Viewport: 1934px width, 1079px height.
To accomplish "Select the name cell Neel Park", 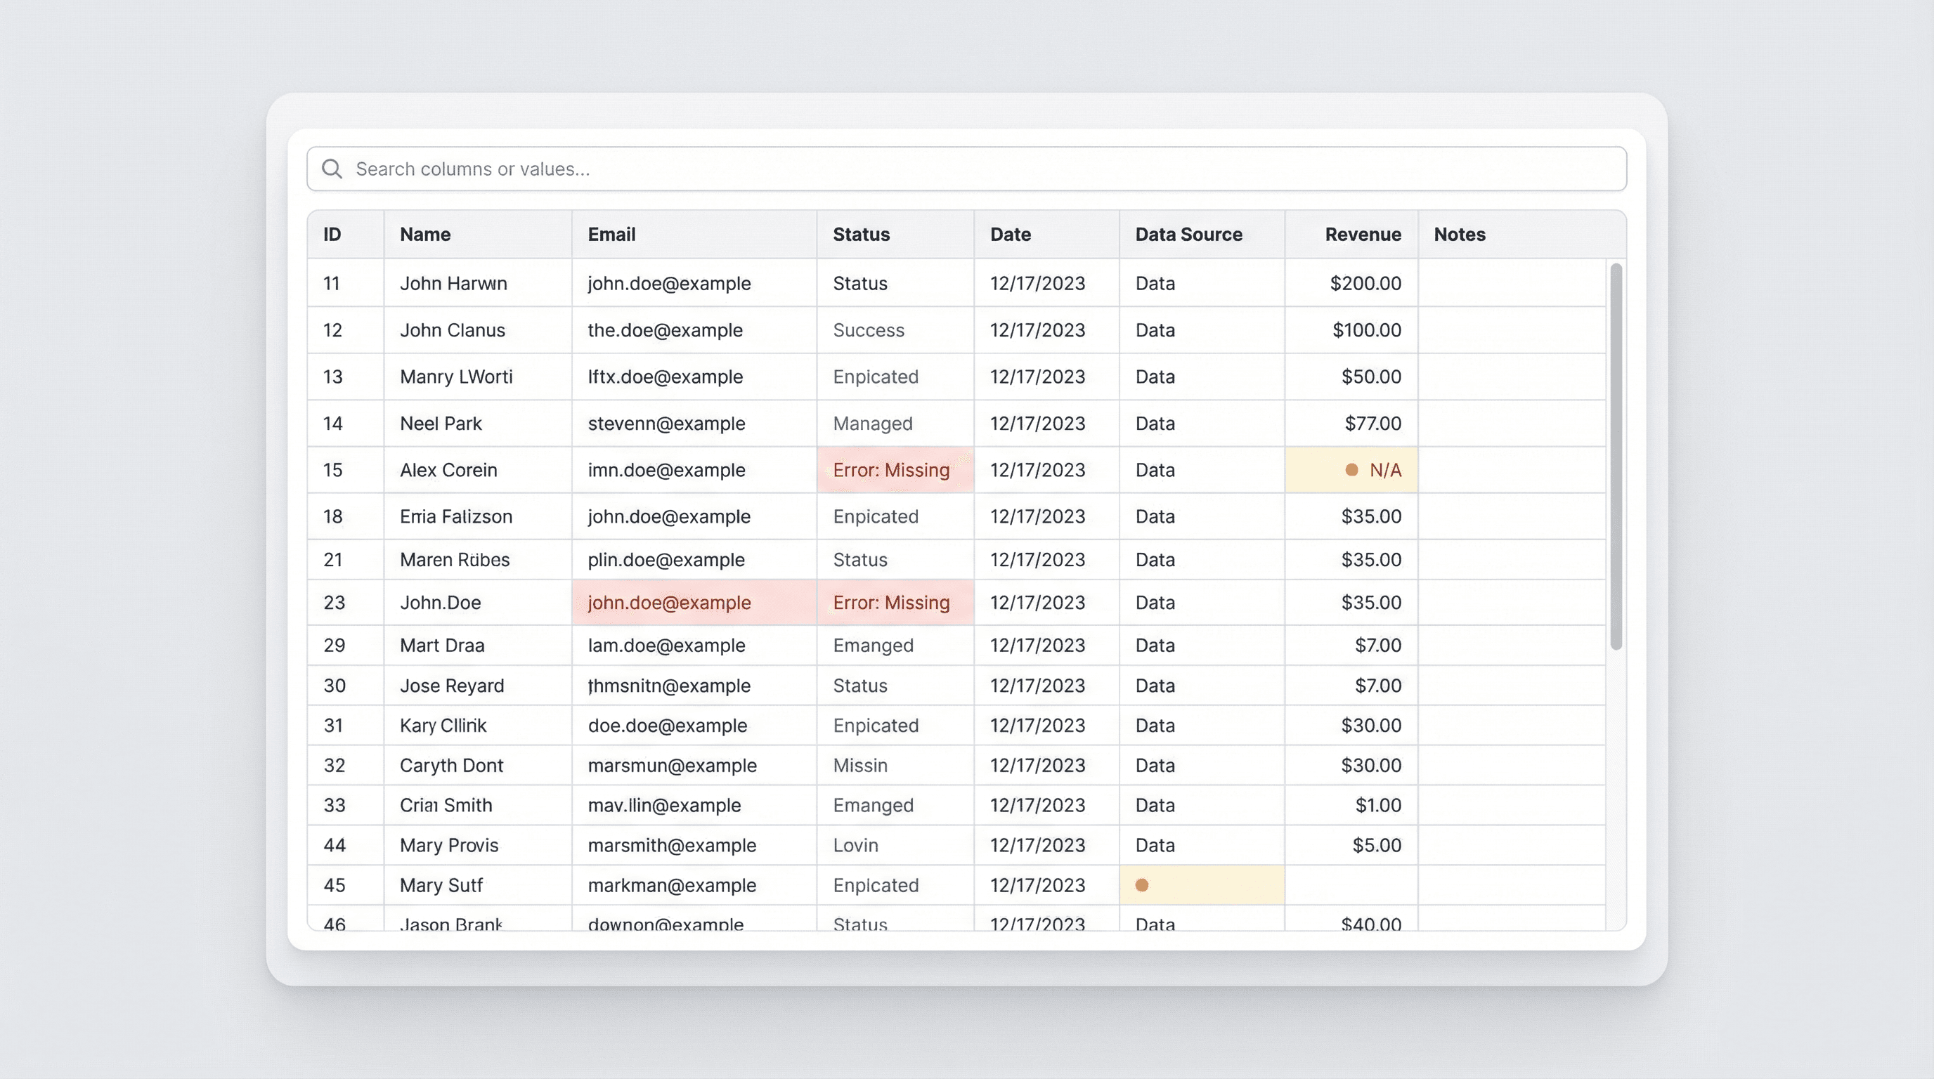I will (x=441, y=423).
